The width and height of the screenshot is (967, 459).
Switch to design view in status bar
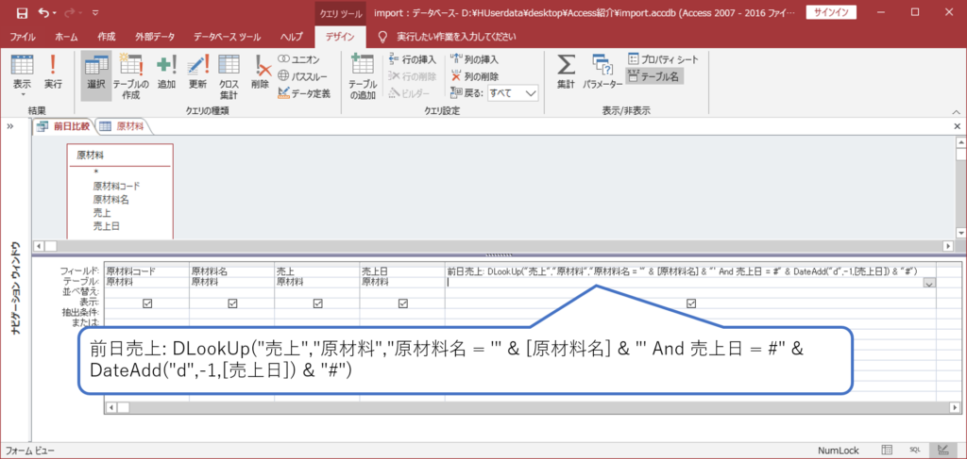943,451
